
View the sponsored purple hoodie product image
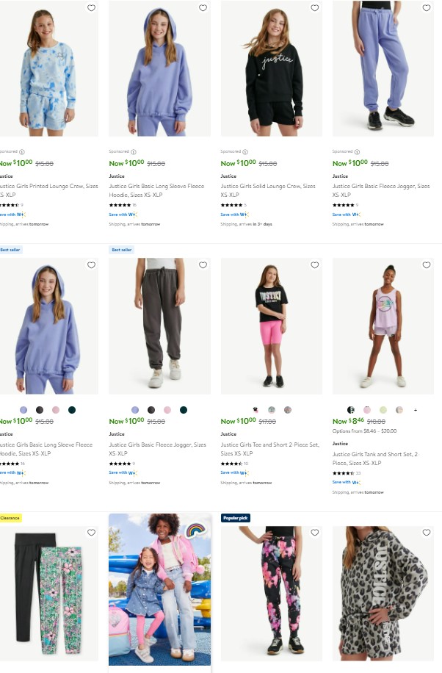(159, 68)
